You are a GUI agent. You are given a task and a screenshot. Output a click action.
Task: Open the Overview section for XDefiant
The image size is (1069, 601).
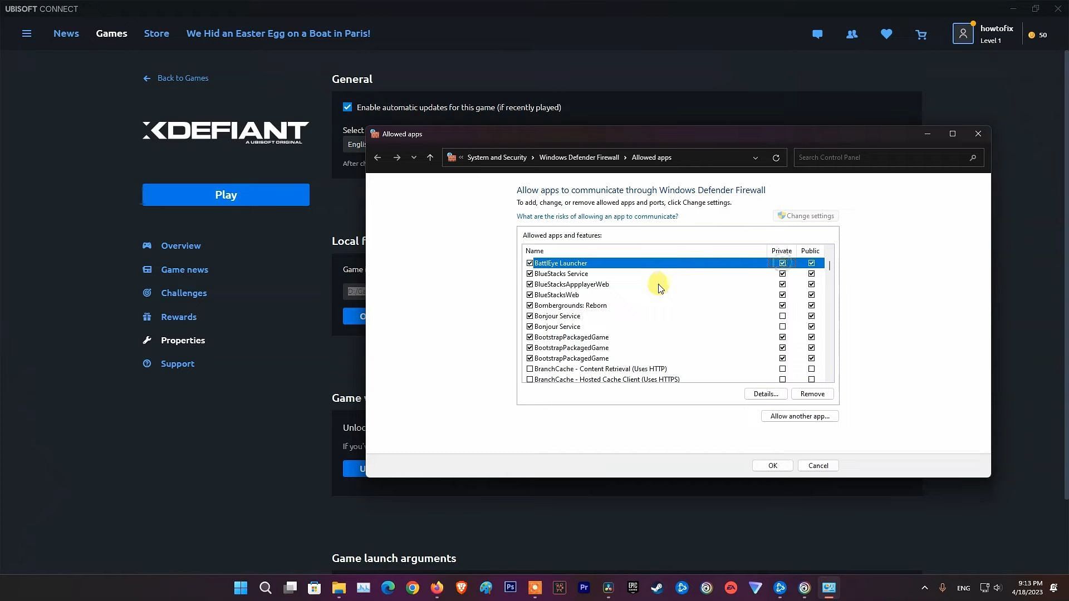point(181,245)
